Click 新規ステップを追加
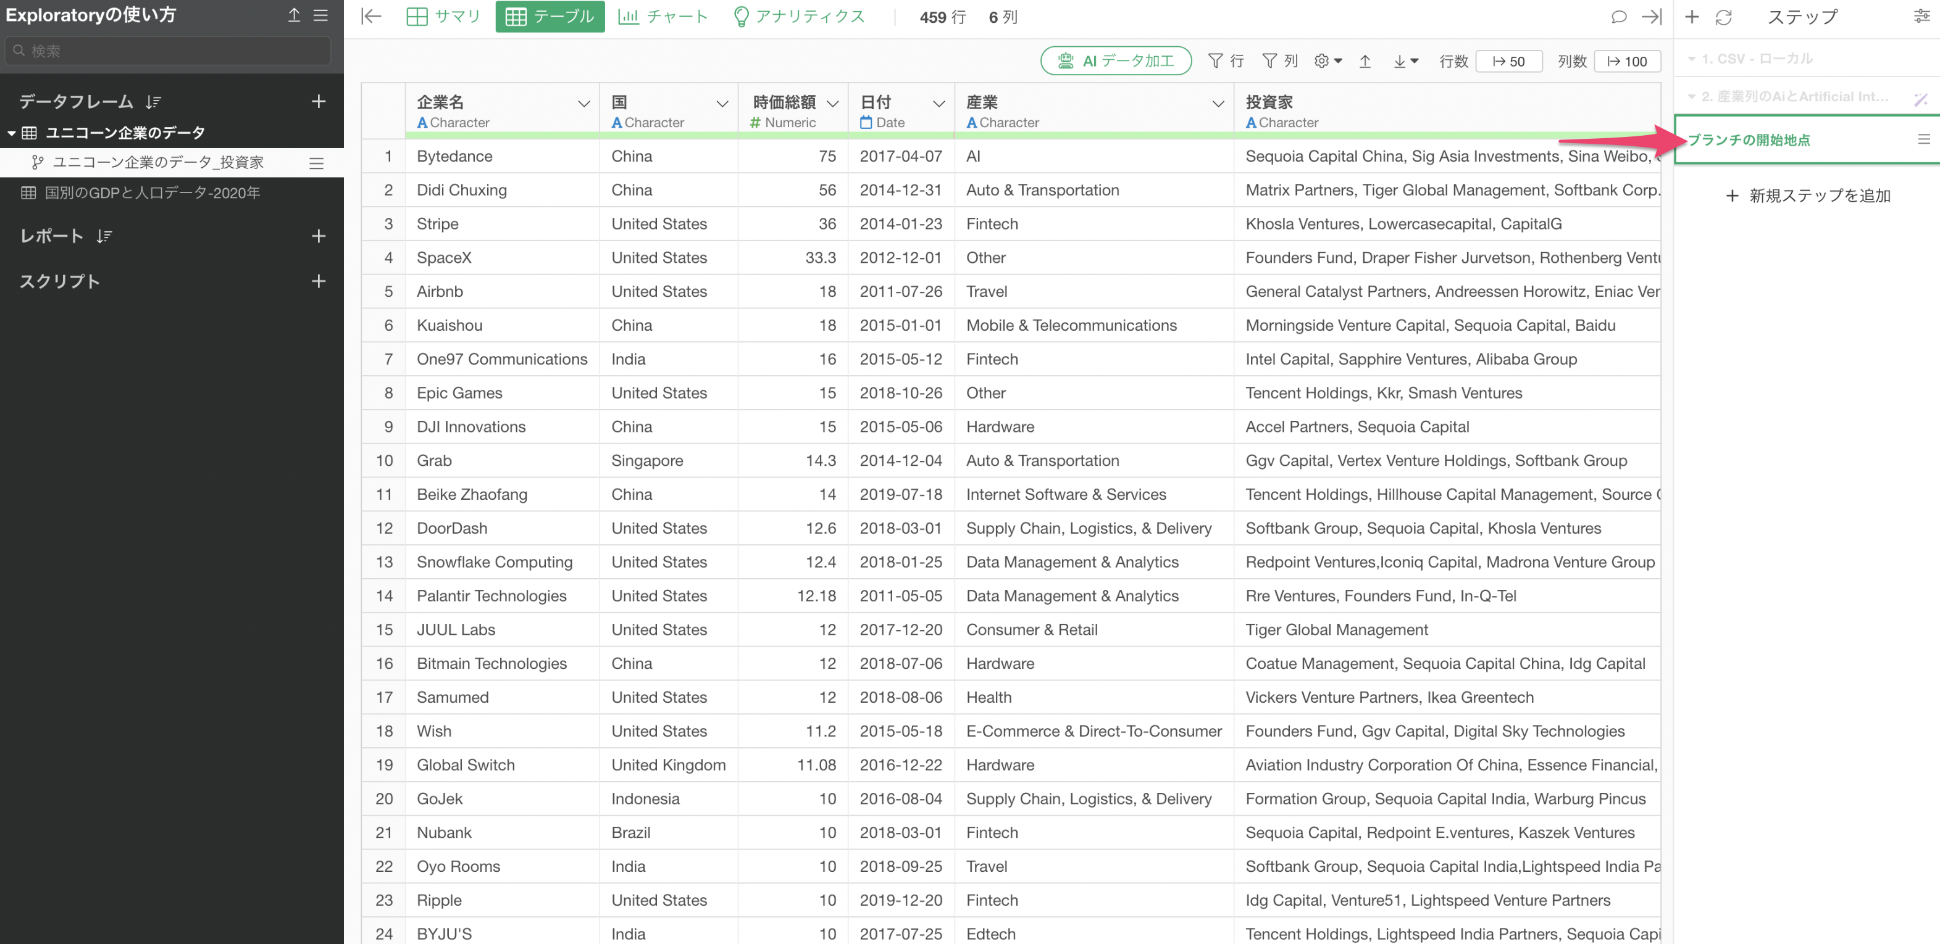This screenshot has width=1940, height=944. [x=1808, y=196]
